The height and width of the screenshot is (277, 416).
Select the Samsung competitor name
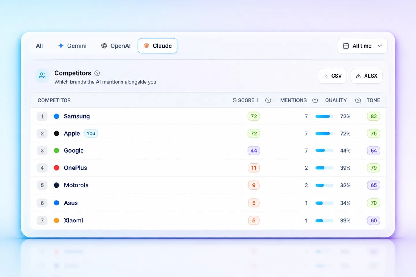pyautogui.click(x=77, y=116)
